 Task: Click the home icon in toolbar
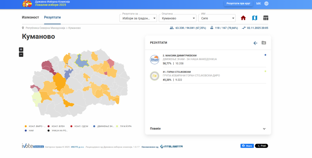[243, 18]
